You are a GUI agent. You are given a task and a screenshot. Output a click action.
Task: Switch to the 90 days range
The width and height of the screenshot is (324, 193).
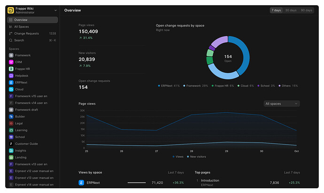(307, 10)
